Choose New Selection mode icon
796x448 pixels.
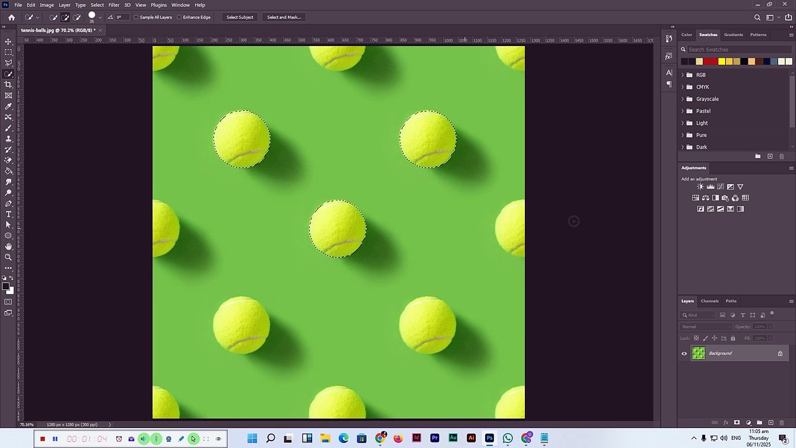point(53,17)
